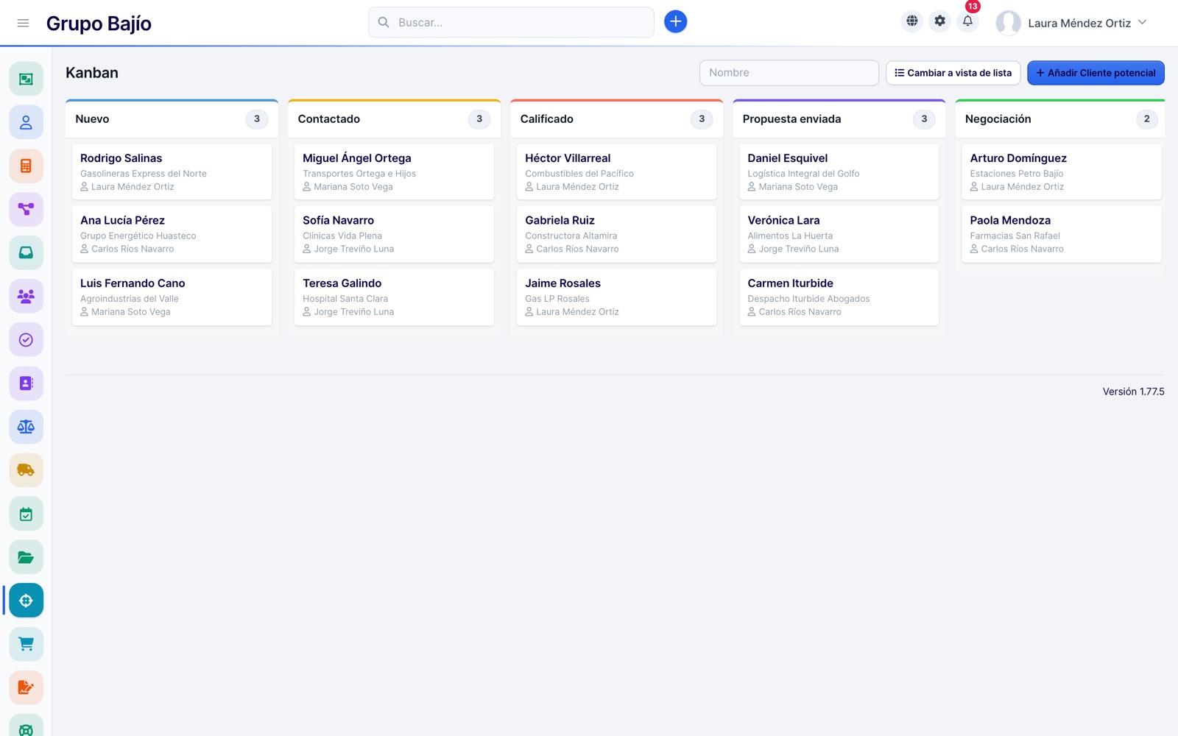The image size is (1178, 736).
Task: Click the Grupo Bajío logo link
Action: (x=99, y=24)
